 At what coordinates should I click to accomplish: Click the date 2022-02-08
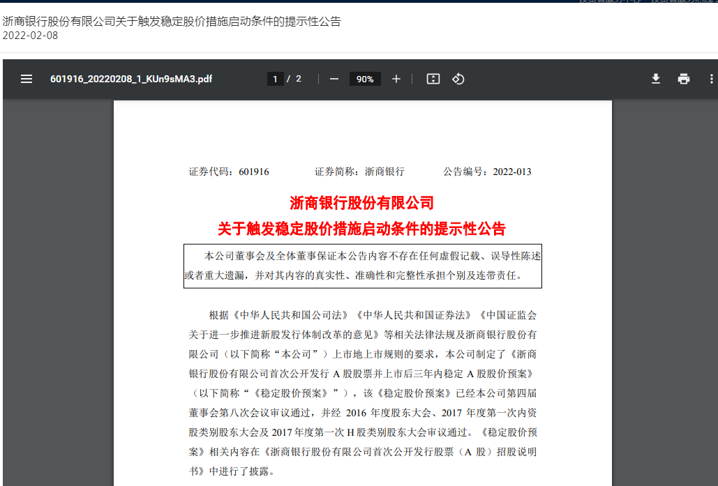[30, 36]
